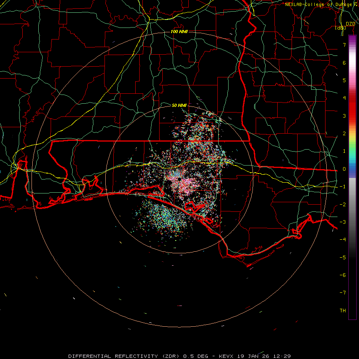
Task: Click the "KEVX" radar site identifier
Action: click(226, 356)
